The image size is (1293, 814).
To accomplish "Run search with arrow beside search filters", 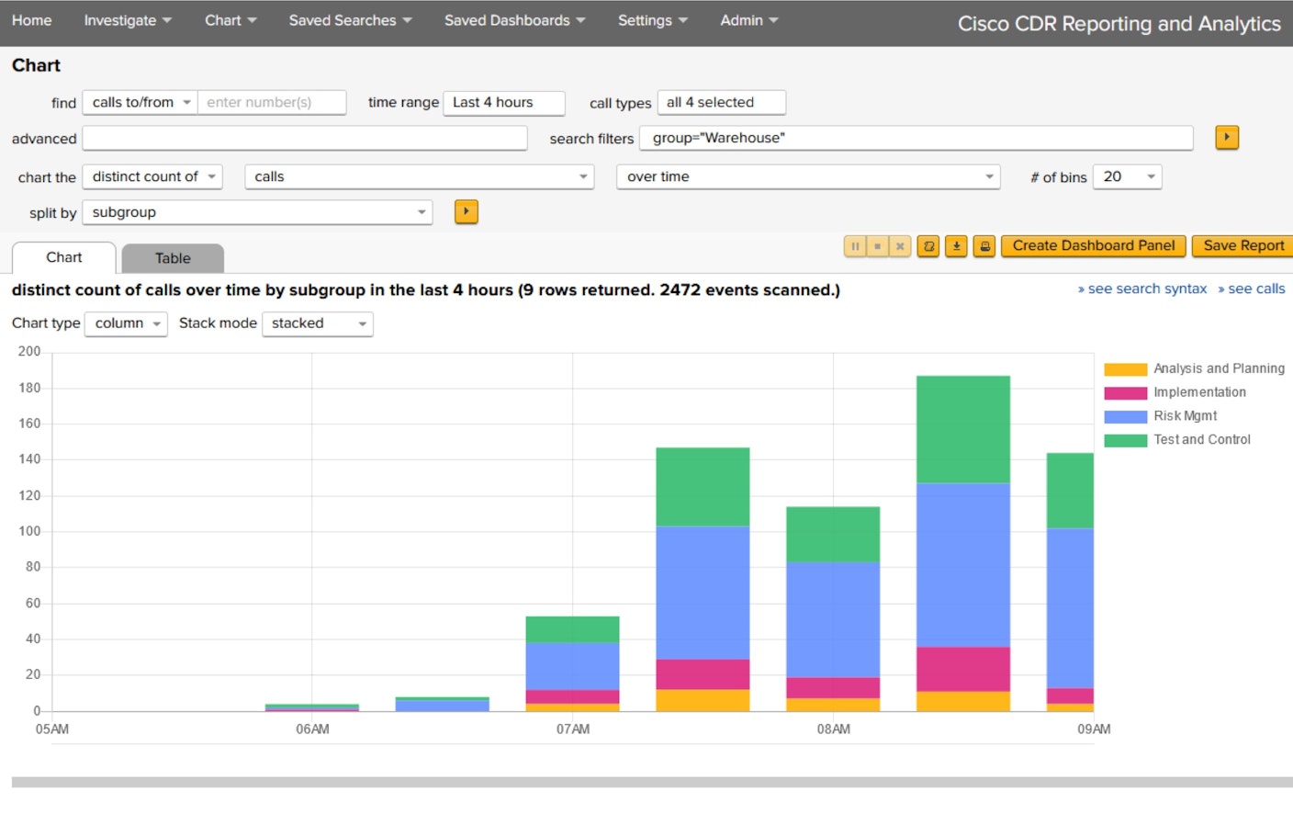I will tap(1227, 138).
